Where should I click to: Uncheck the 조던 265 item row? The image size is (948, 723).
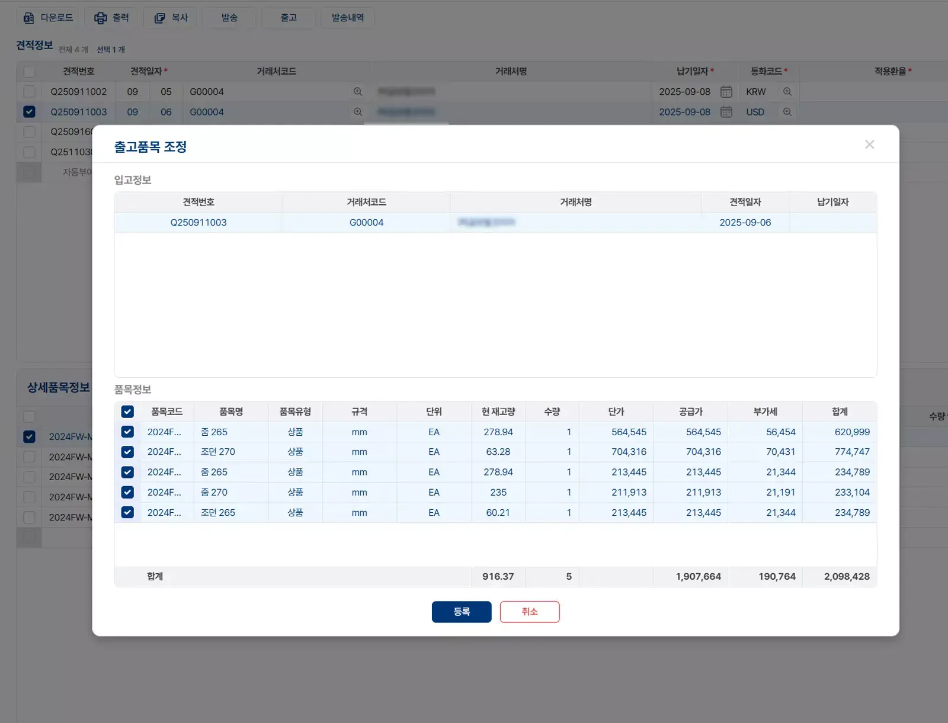127,512
